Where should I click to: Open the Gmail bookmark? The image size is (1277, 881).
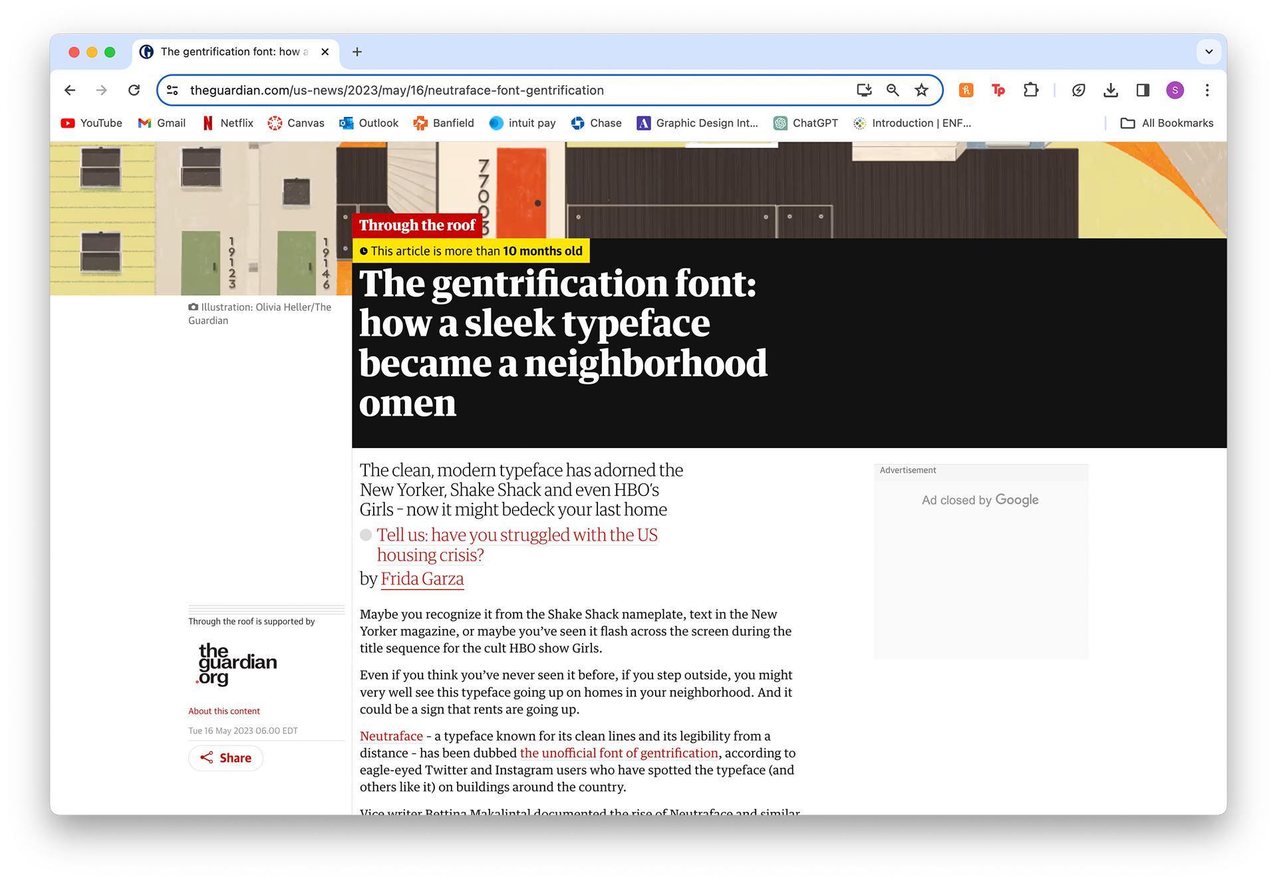pyautogui.click(x=162, y=123)
